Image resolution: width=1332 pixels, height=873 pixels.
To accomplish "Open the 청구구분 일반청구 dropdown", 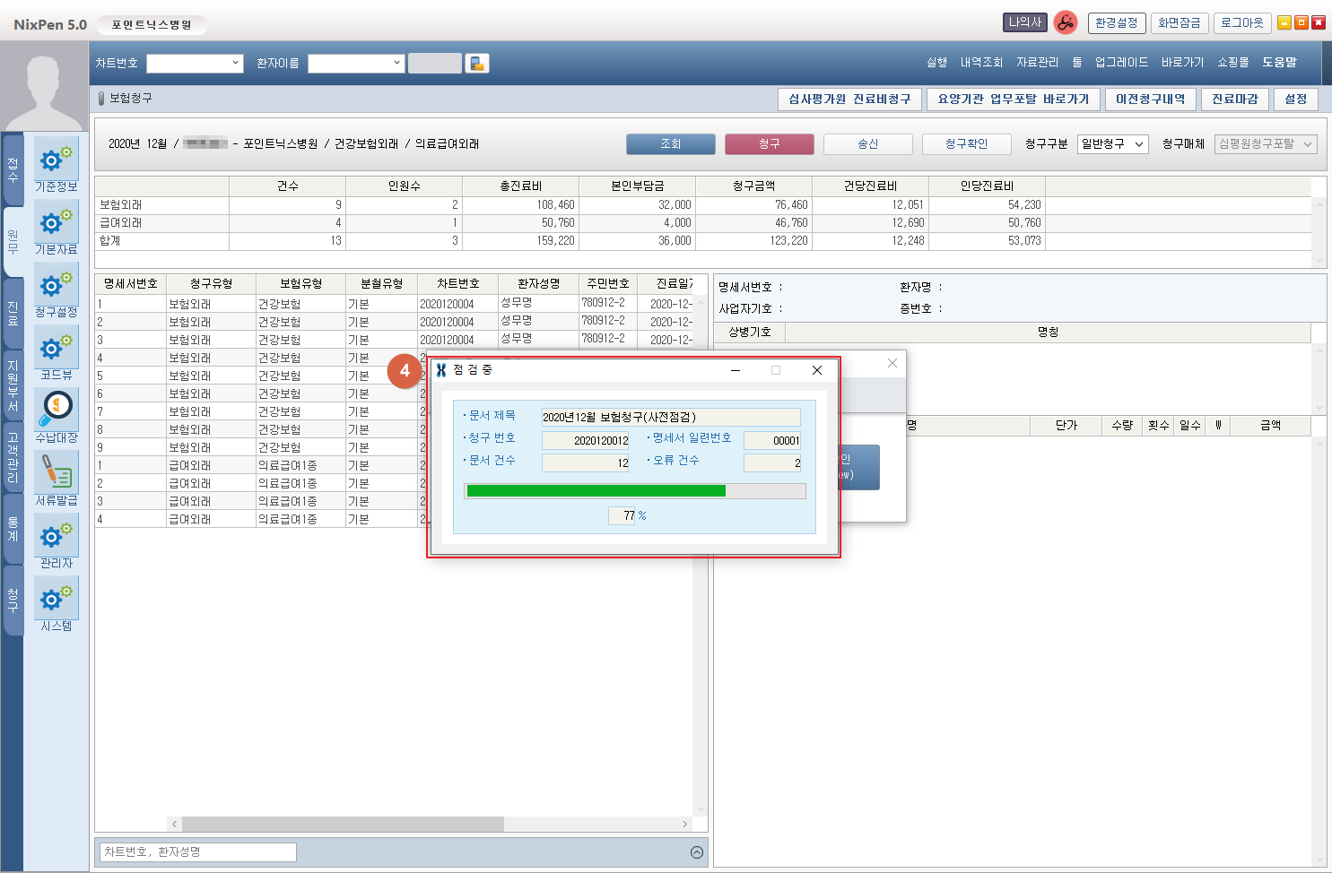I will tap(1112, 144).
